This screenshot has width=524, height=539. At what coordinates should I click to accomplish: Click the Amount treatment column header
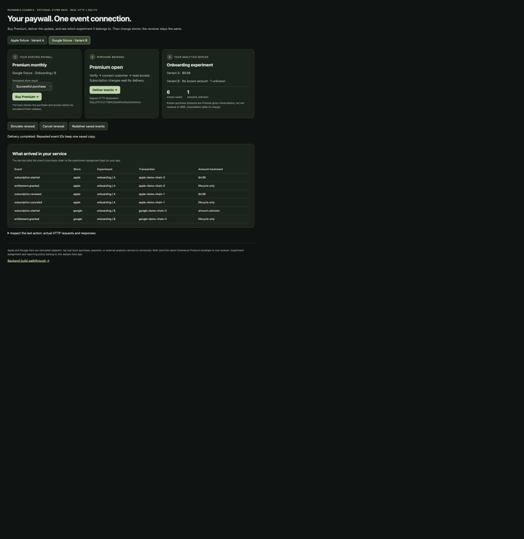[210, 169]
